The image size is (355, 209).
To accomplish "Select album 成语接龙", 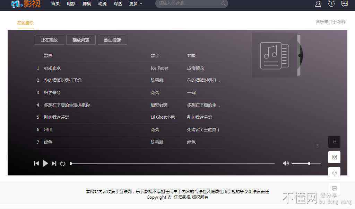I will tap(196, 68).
